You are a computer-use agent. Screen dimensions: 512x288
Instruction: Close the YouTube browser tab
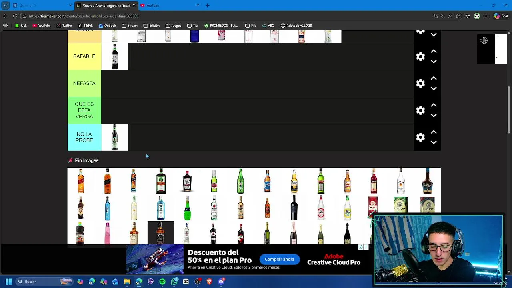click(x=198, y=5)
